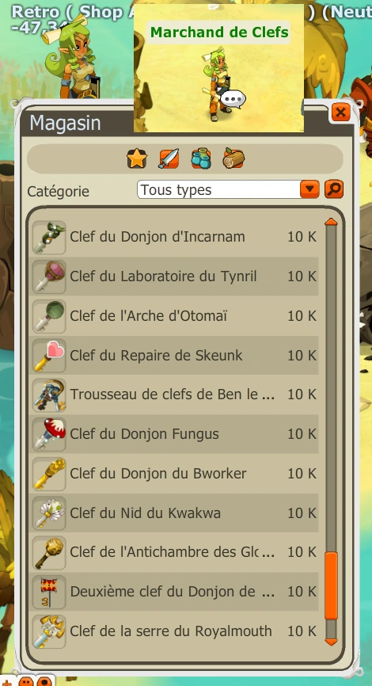The image size is (372, 686).
Task: Click the magnifying glass search button
Action: click(334, 189)
